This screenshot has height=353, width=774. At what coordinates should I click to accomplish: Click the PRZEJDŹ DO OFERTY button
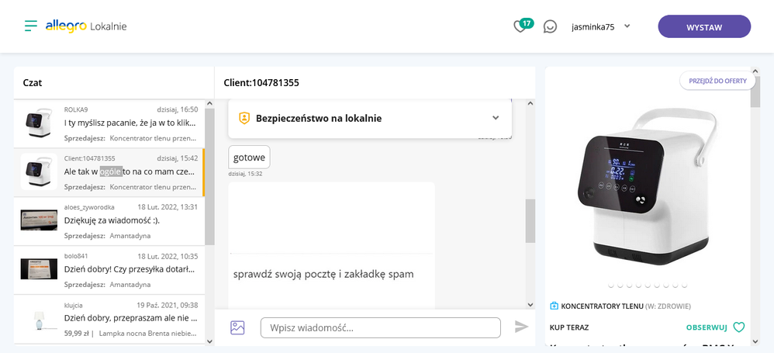717,81
